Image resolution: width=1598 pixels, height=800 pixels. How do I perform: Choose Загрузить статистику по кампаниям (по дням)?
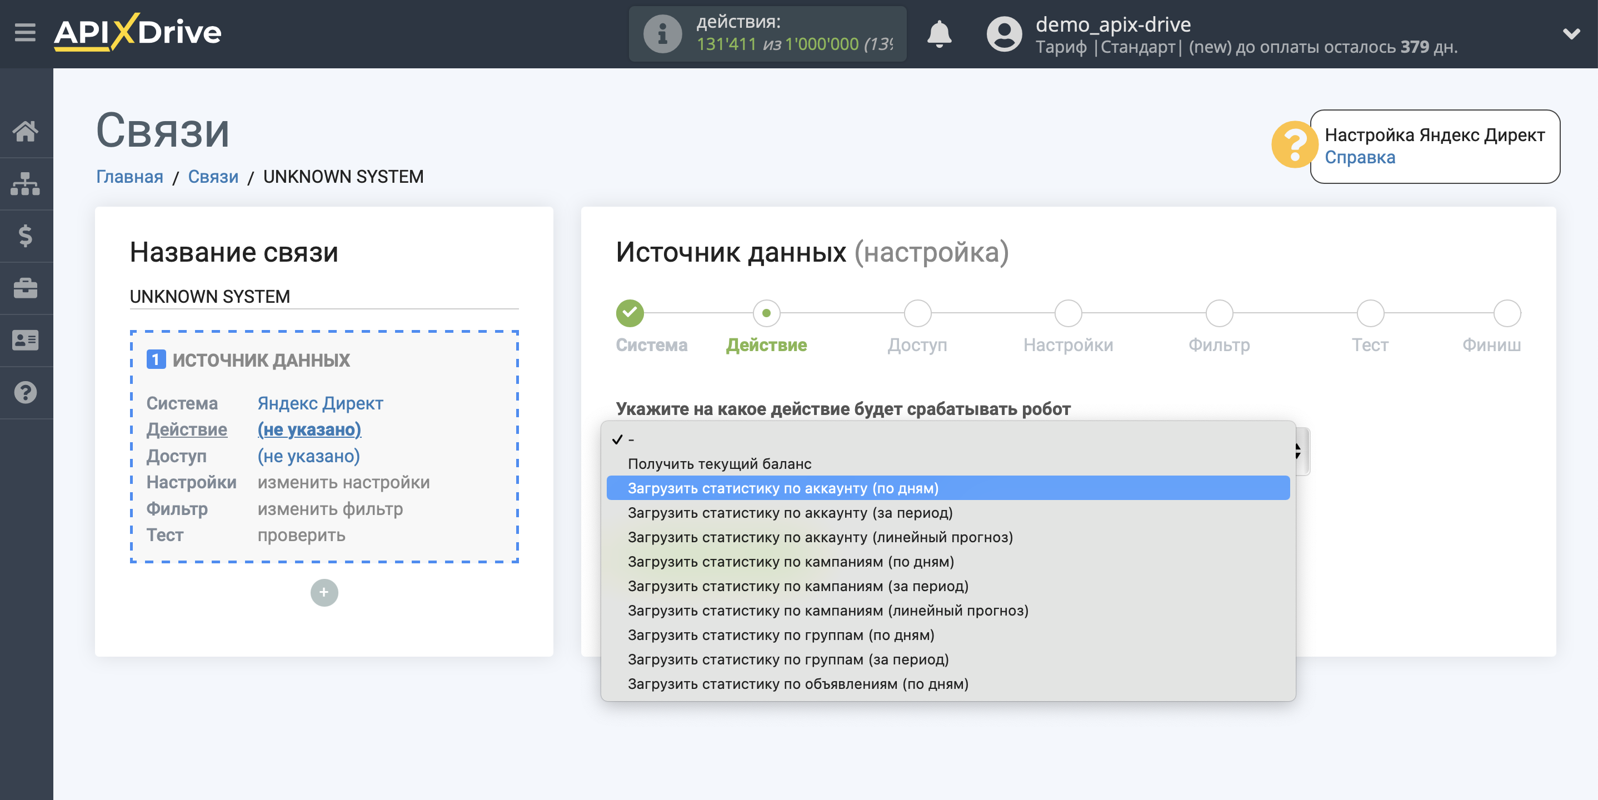(948, 562)
